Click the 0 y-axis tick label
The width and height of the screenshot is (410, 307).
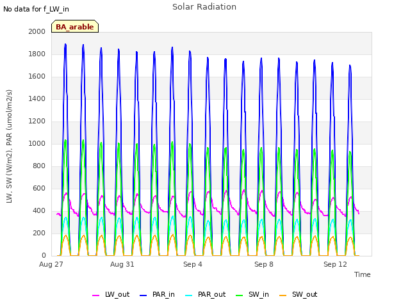[x=44, y=256]
